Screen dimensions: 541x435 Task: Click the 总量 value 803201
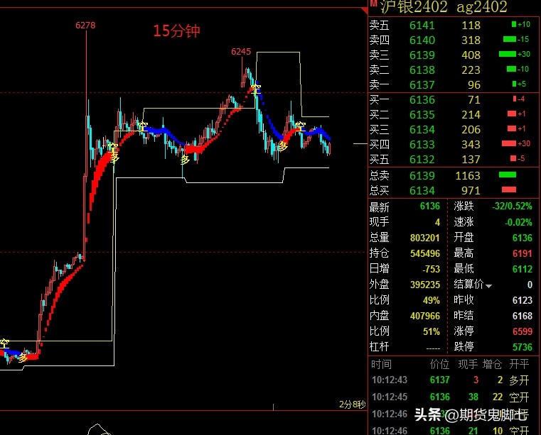pos(425,238)
